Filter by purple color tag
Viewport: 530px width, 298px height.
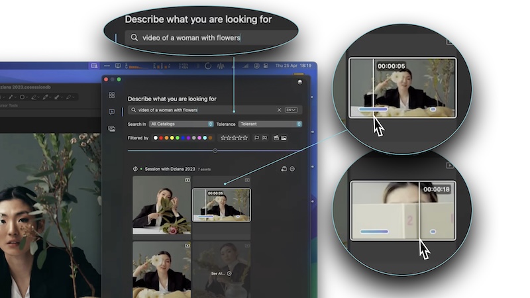(188, 138)
